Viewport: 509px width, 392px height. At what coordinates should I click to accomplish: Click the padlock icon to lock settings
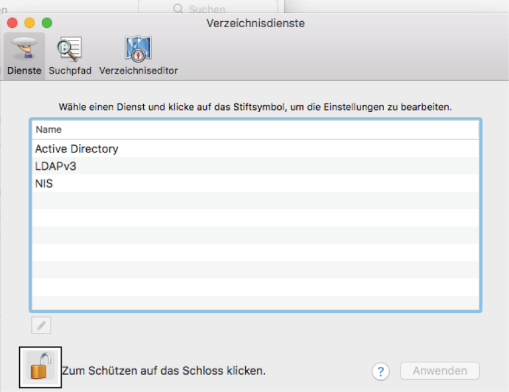click(40, 367)
